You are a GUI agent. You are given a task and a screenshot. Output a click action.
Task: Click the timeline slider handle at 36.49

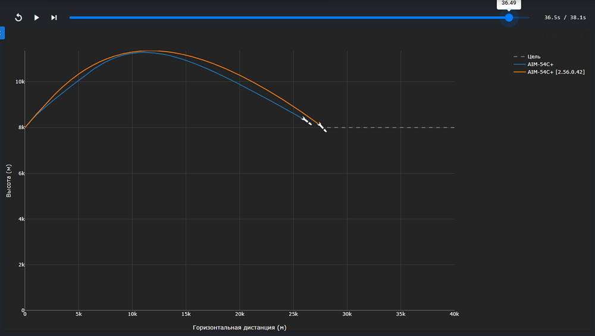[509, 17]
